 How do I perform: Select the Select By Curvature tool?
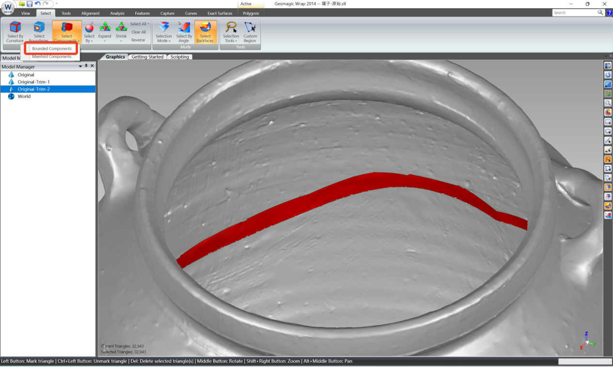[x=15, y=32]
